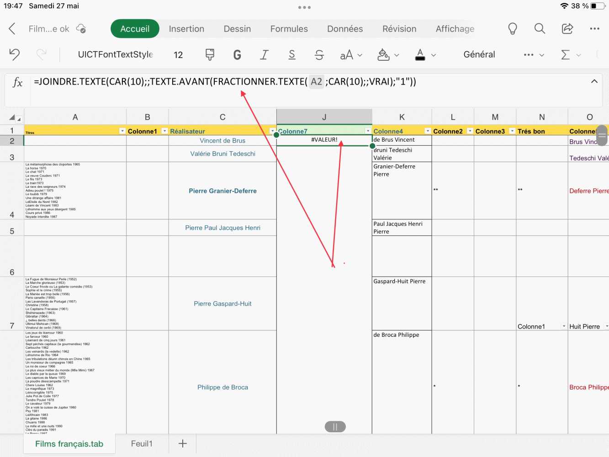Add a new sheet with plus button

pyautogui.click(x=183, y=444)
